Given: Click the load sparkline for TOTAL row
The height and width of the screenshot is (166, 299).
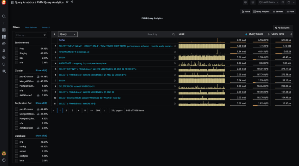Looking at the screenshot, I should pyautogui.click(x=202, y=40).
